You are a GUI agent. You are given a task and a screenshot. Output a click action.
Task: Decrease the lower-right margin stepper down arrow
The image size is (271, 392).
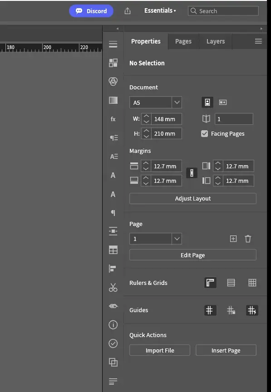coord(218,183)
